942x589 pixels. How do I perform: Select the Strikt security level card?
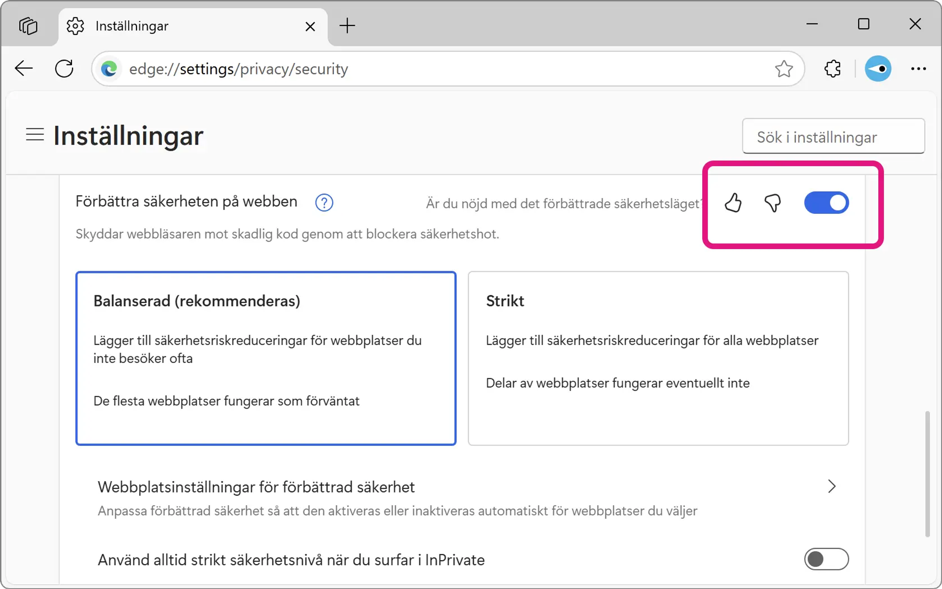658,358
